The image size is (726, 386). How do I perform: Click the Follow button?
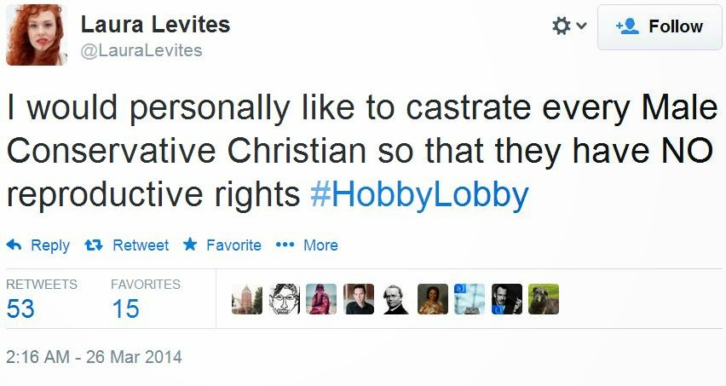coord(659,26)
